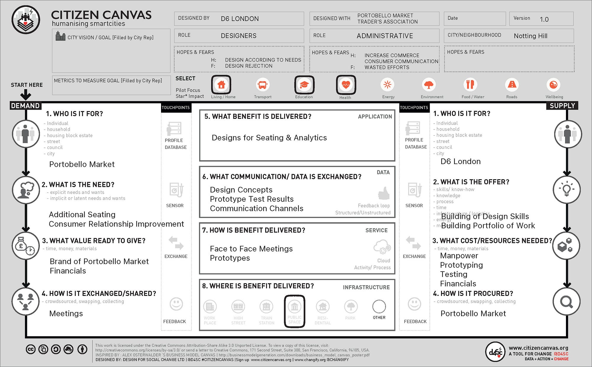Viewport: 592px width, 367px height.
Task: Click the City Vision / Goal box
Action: (111, 51)
